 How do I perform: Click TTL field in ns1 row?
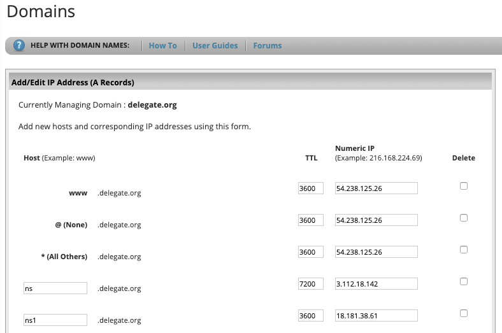[311, 316]
